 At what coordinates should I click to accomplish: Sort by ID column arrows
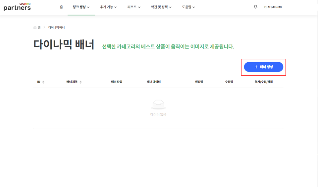(x=43, y=82)
